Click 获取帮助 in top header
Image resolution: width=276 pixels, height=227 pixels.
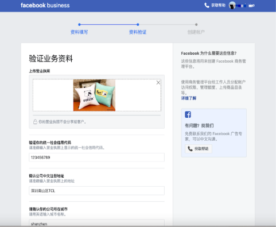218,5
